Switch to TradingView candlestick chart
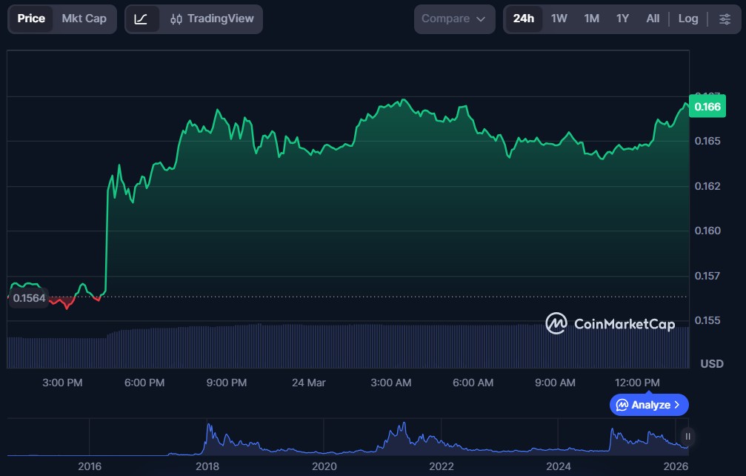This screenshot has height=476, width=746. coord(211,19)
